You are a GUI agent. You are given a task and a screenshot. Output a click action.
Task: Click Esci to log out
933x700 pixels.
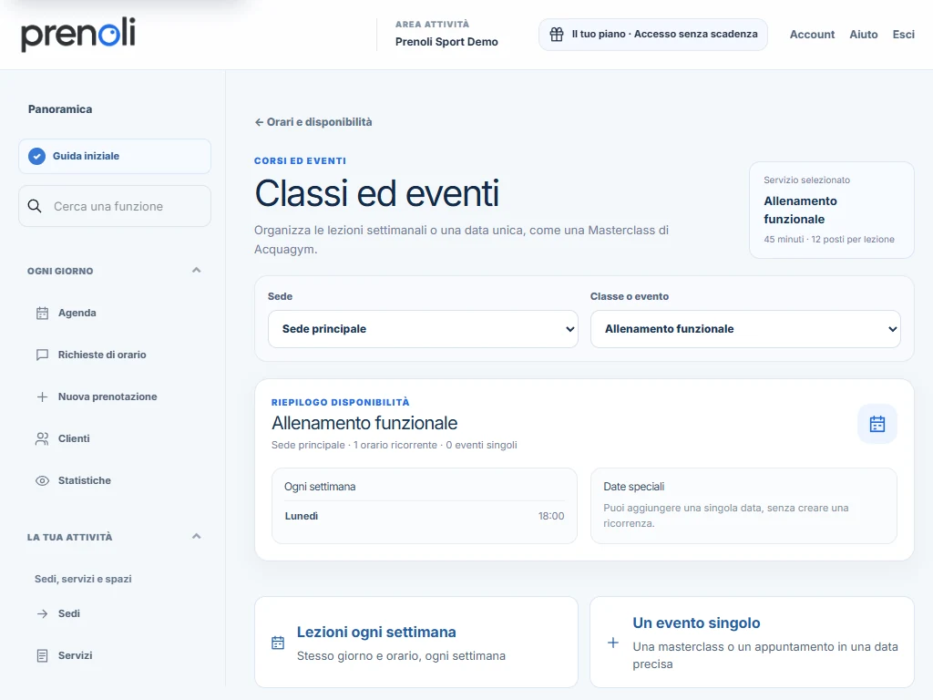(903, 35)
